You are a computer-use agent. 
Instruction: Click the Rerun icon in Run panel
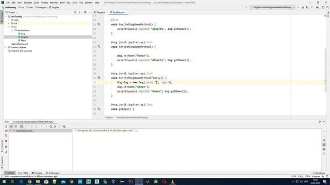tap(6, 126)
